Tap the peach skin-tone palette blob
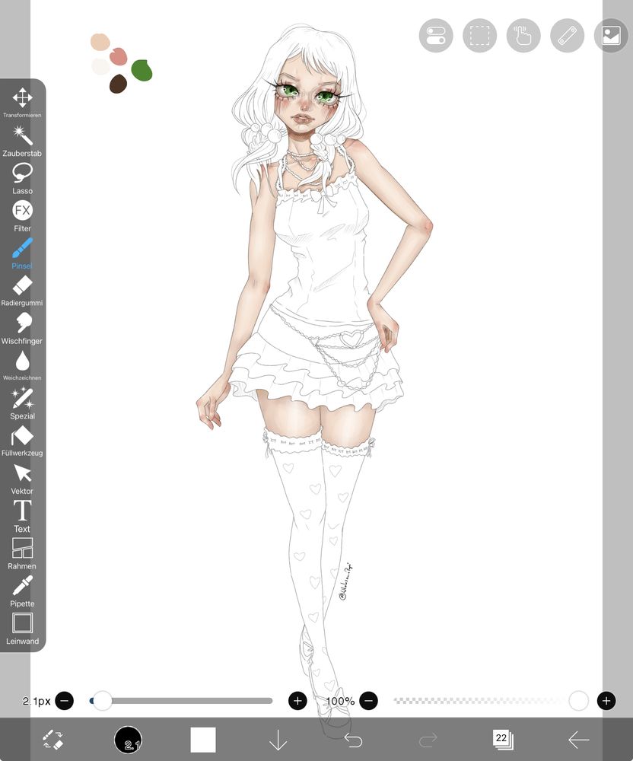Image resolution: width=633 pixels, height=761 pixels. pos(100,42)
